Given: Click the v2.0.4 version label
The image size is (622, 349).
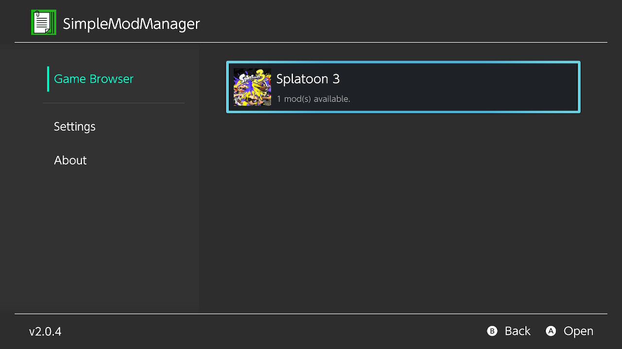Looking at the screenshot, I should pos(45,332).
